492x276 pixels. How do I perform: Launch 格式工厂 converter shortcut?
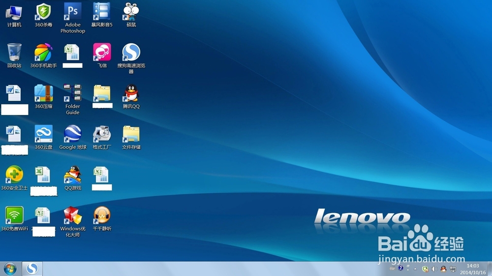102,137
